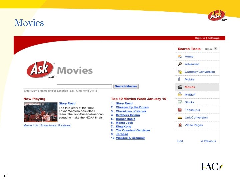Image resolution: width=240 pixels, height=180 pixels.
Task: Open the Currency Conversion tool
Action: [x=200, y=72]
